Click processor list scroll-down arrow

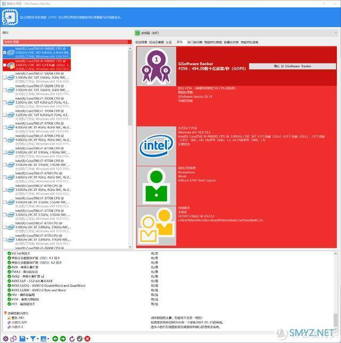click(x=130, y=247)
